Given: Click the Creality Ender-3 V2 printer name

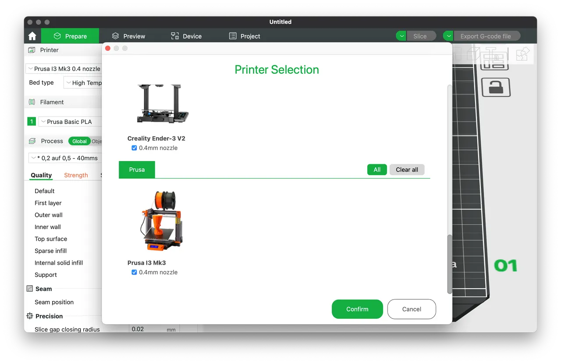Looking at the screenshot, I should (x=156, y=138).
